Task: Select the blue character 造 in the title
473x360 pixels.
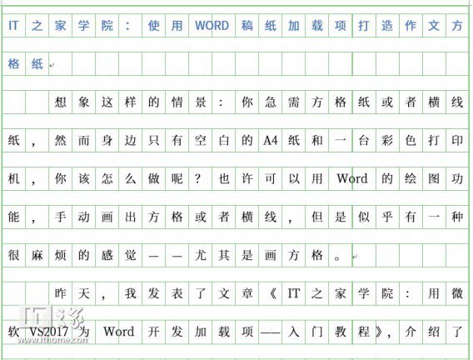Action: pos(387,26)
